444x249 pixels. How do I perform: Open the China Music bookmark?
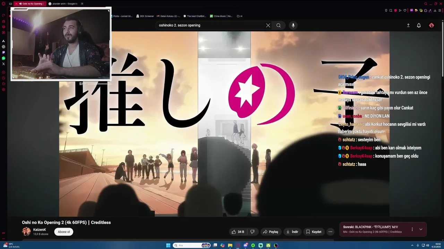point(221,16)
